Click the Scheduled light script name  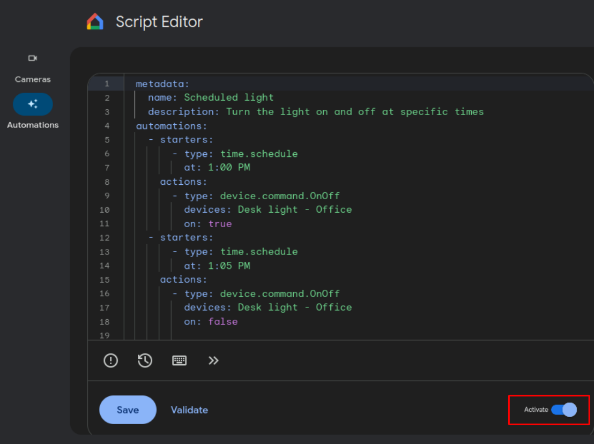(x=229, y=97)
